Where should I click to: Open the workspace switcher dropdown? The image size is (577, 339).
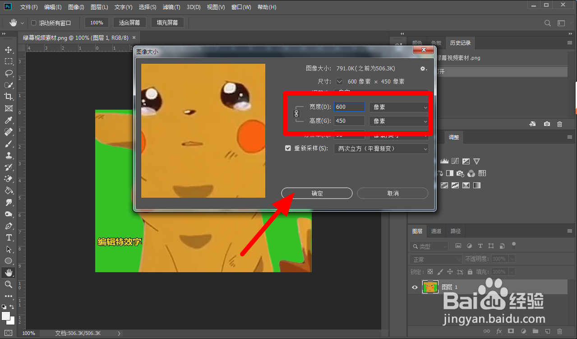(561, 23)
